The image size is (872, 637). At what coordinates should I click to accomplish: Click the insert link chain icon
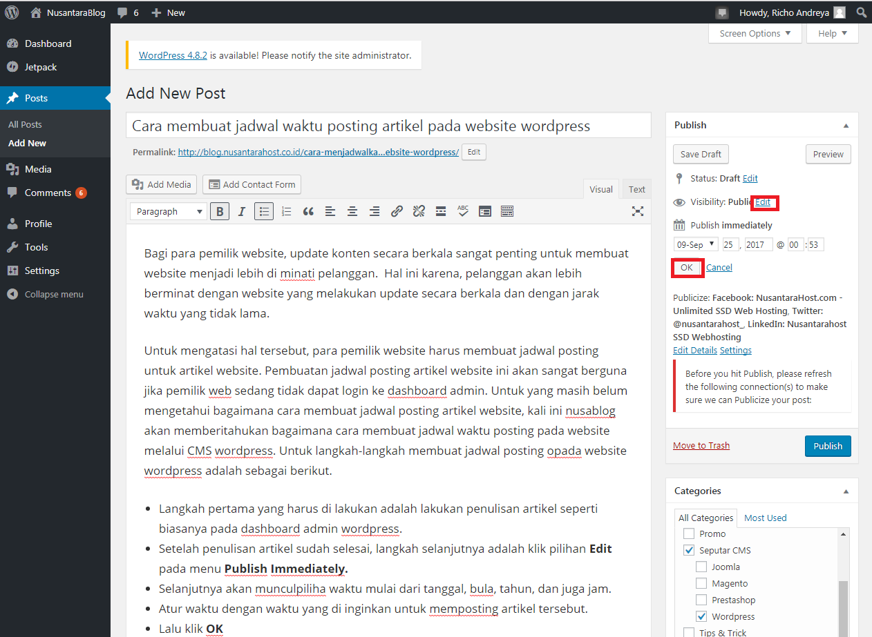click(397, 212)
